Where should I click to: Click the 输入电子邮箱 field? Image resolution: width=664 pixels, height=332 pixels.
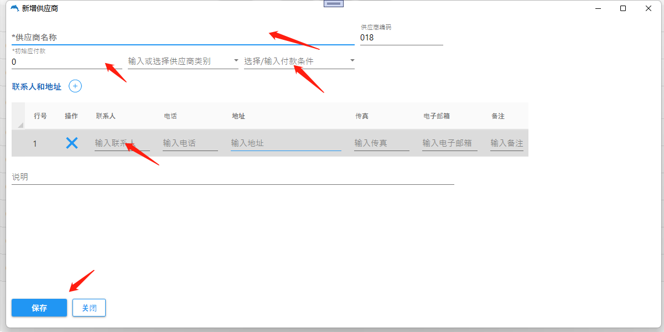point(449,143)
